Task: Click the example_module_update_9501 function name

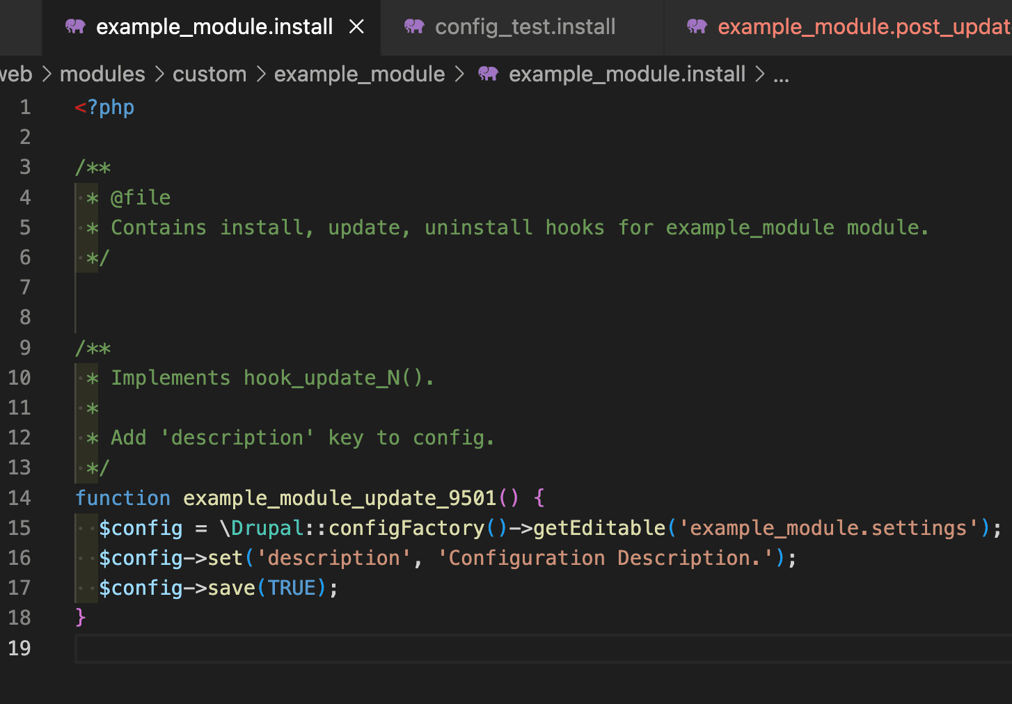Action: tap(340, 497)
